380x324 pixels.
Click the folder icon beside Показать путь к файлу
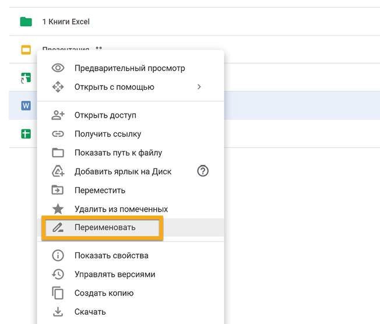click(58, 153)
